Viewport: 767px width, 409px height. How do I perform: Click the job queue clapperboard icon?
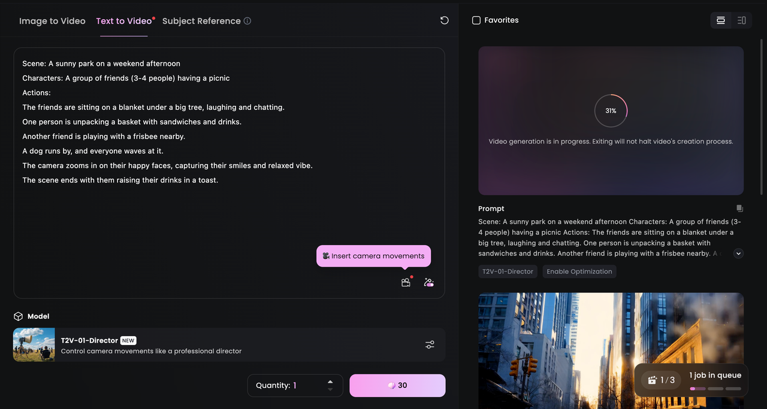click(651, 380)
